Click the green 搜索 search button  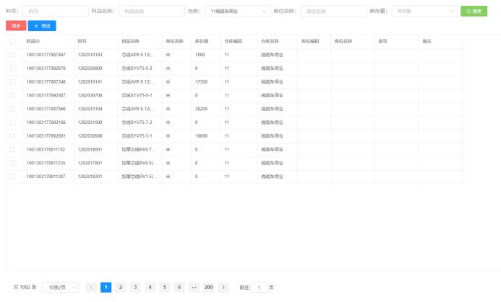tap(474, 12)
